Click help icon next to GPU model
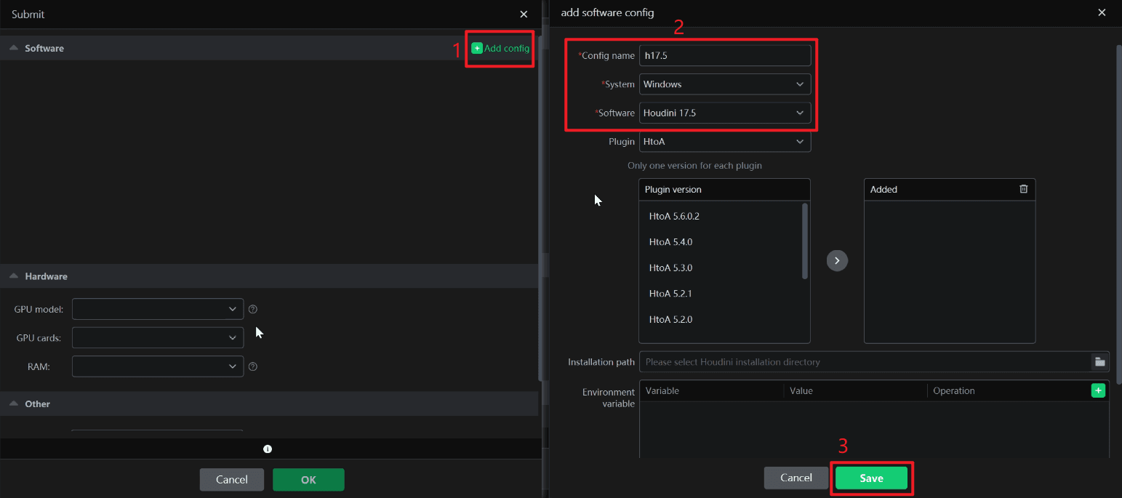1122x498 pixels. coord(253,309)
